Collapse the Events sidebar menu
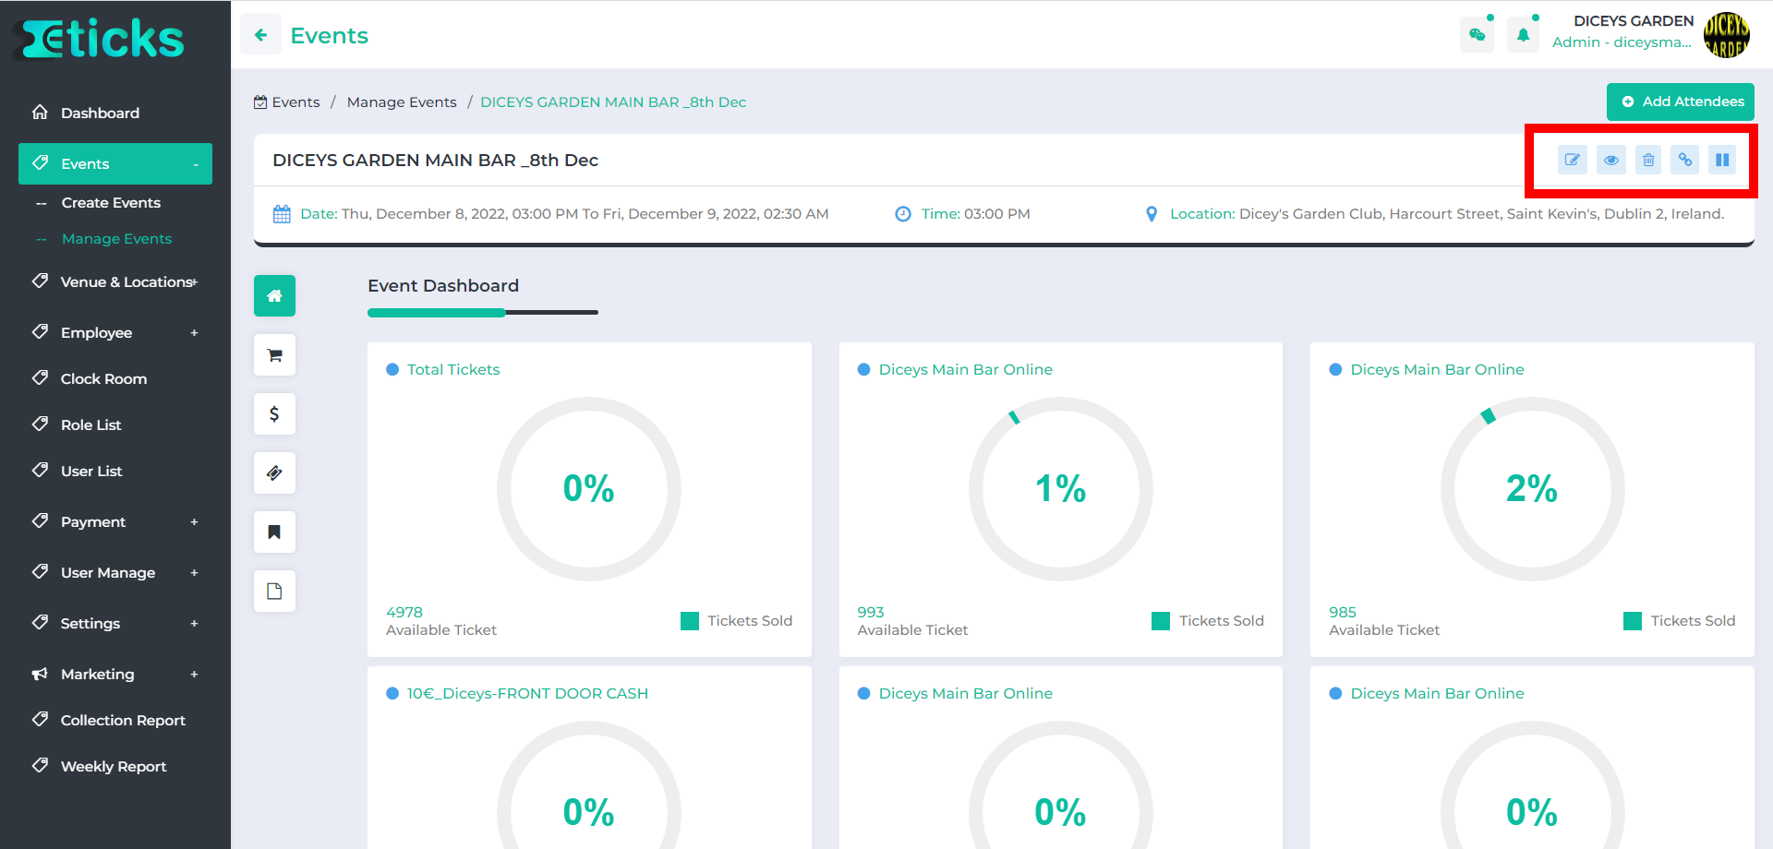 pyautogui.click(x=195, y=164)
